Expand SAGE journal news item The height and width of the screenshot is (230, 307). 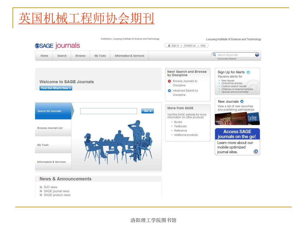41,191
